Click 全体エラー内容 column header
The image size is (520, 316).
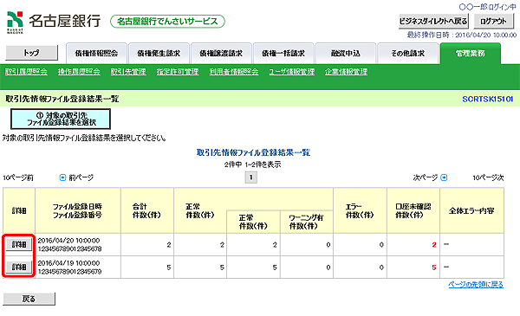pos(472,210)
